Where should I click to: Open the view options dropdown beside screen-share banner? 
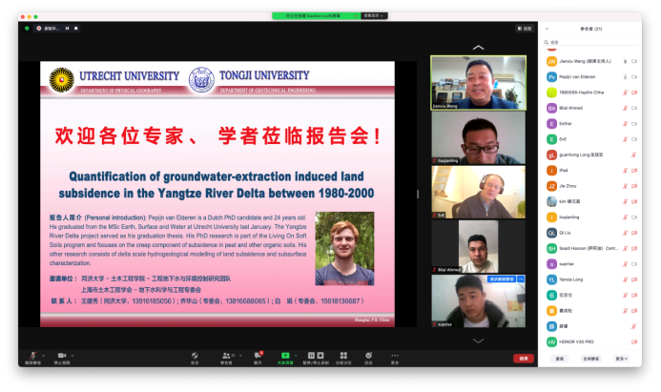coord(374,15)
